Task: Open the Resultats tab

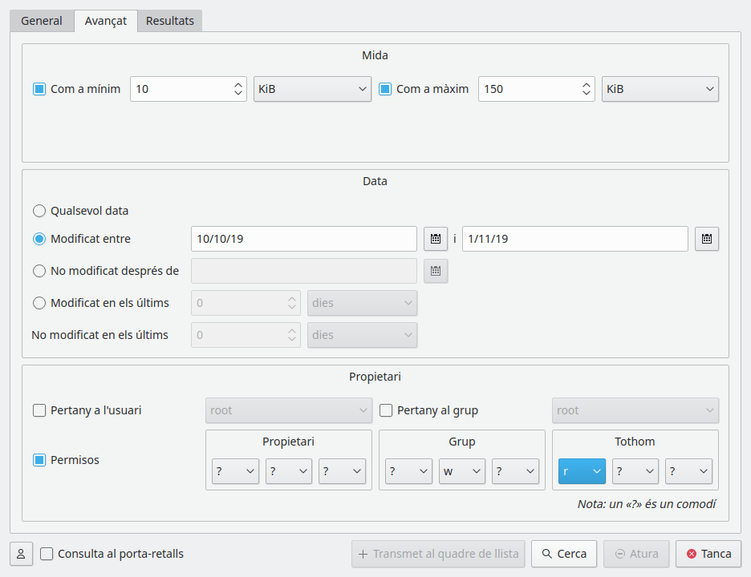Action: [x=169, y=21]
